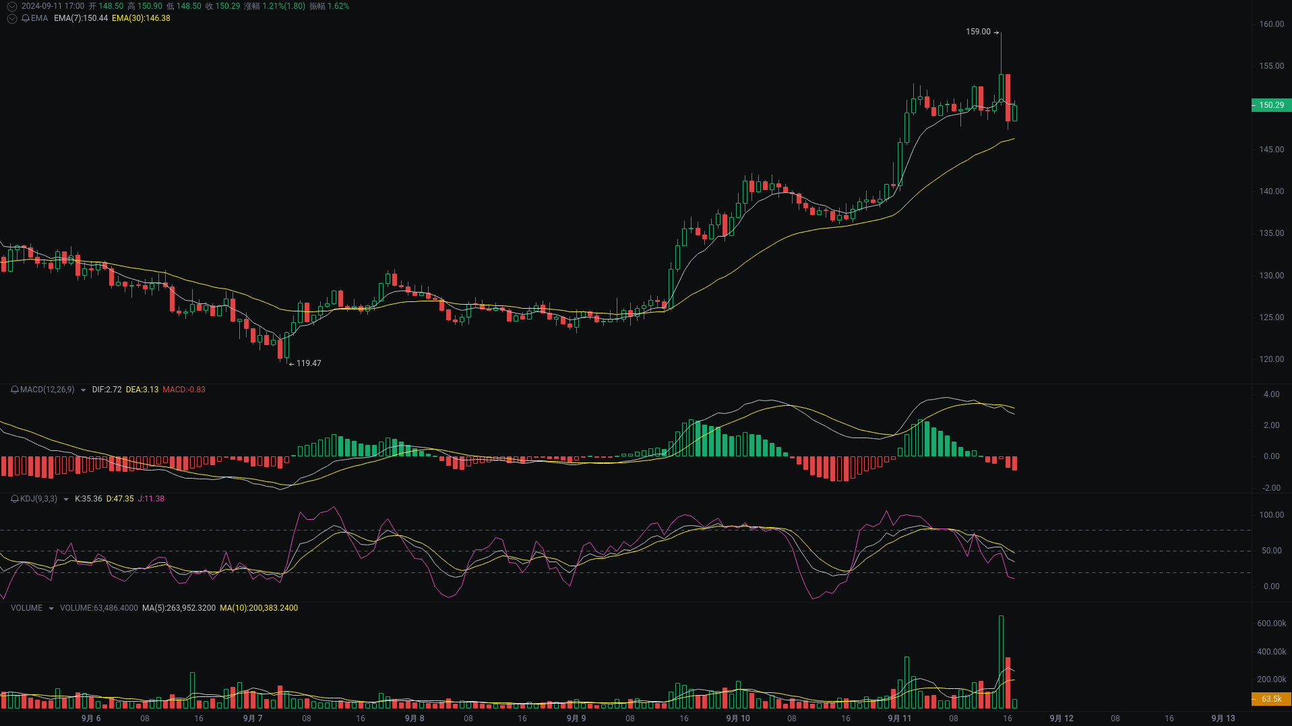Screen dimensions: 1292x726
Task: Click the 2024-09-11 17:00 timestamp
Action: [53, 6]
